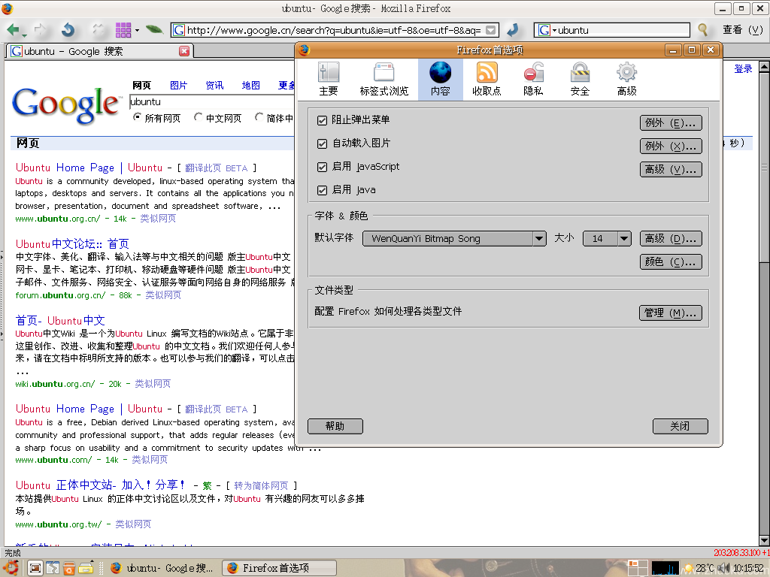Click the broken-window icon on taskbar
Screen dimensions: 770x577
point(53,568)
